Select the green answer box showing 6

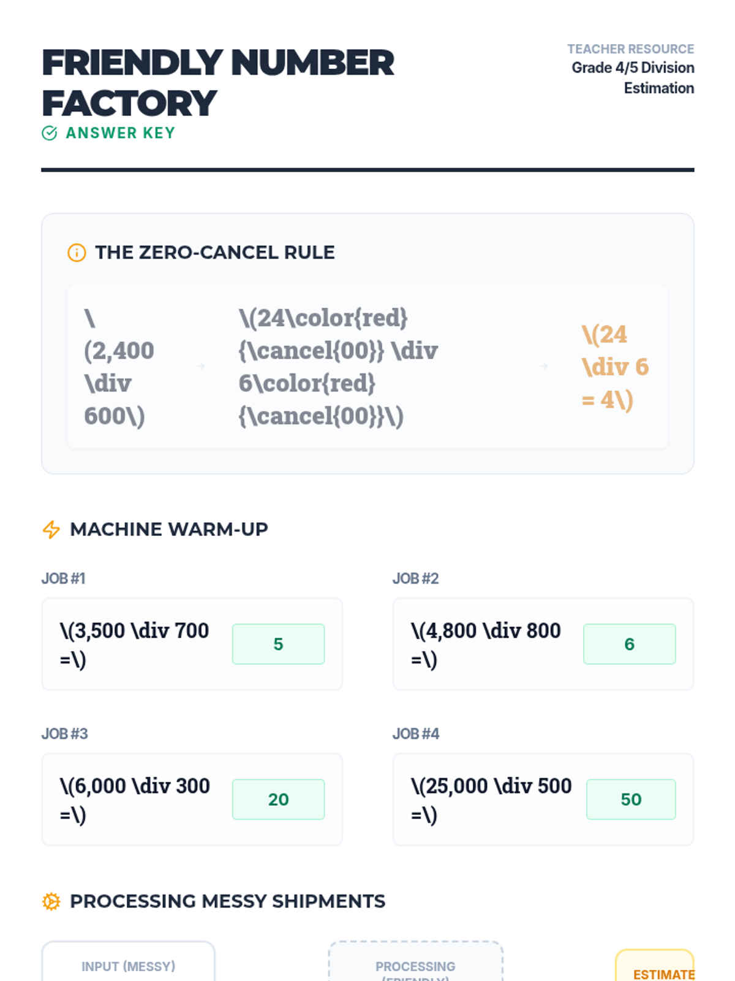coord(629,644)
